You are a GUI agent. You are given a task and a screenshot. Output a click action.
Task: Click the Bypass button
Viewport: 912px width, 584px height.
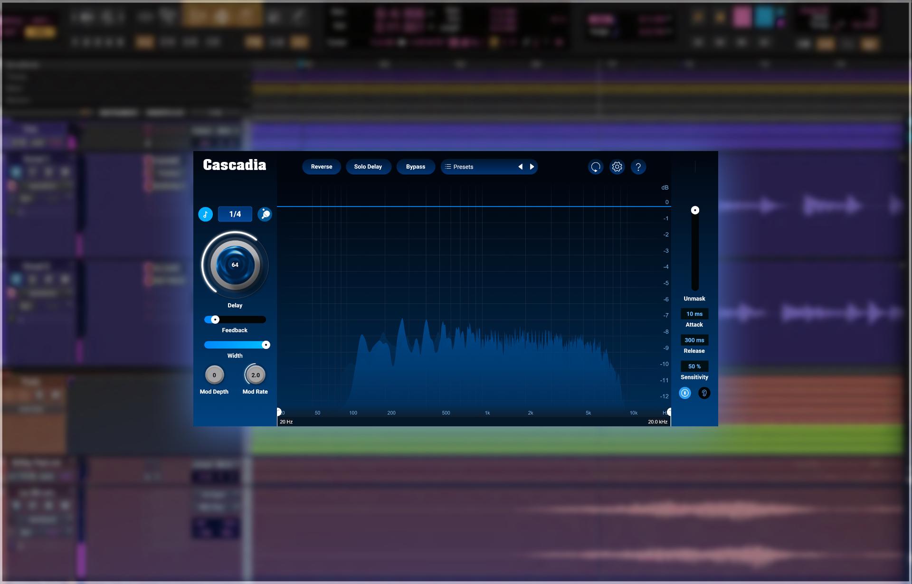coord(416,167)
